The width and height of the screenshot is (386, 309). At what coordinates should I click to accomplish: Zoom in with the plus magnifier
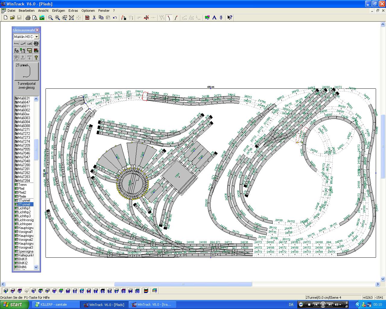pos(58,18)
